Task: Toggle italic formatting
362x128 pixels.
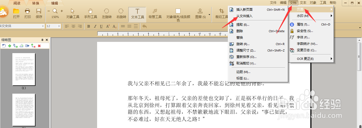Action: [95, 26]
